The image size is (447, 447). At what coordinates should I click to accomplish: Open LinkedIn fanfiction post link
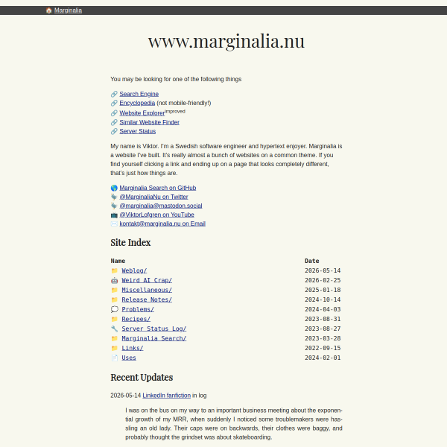(166, 396)
